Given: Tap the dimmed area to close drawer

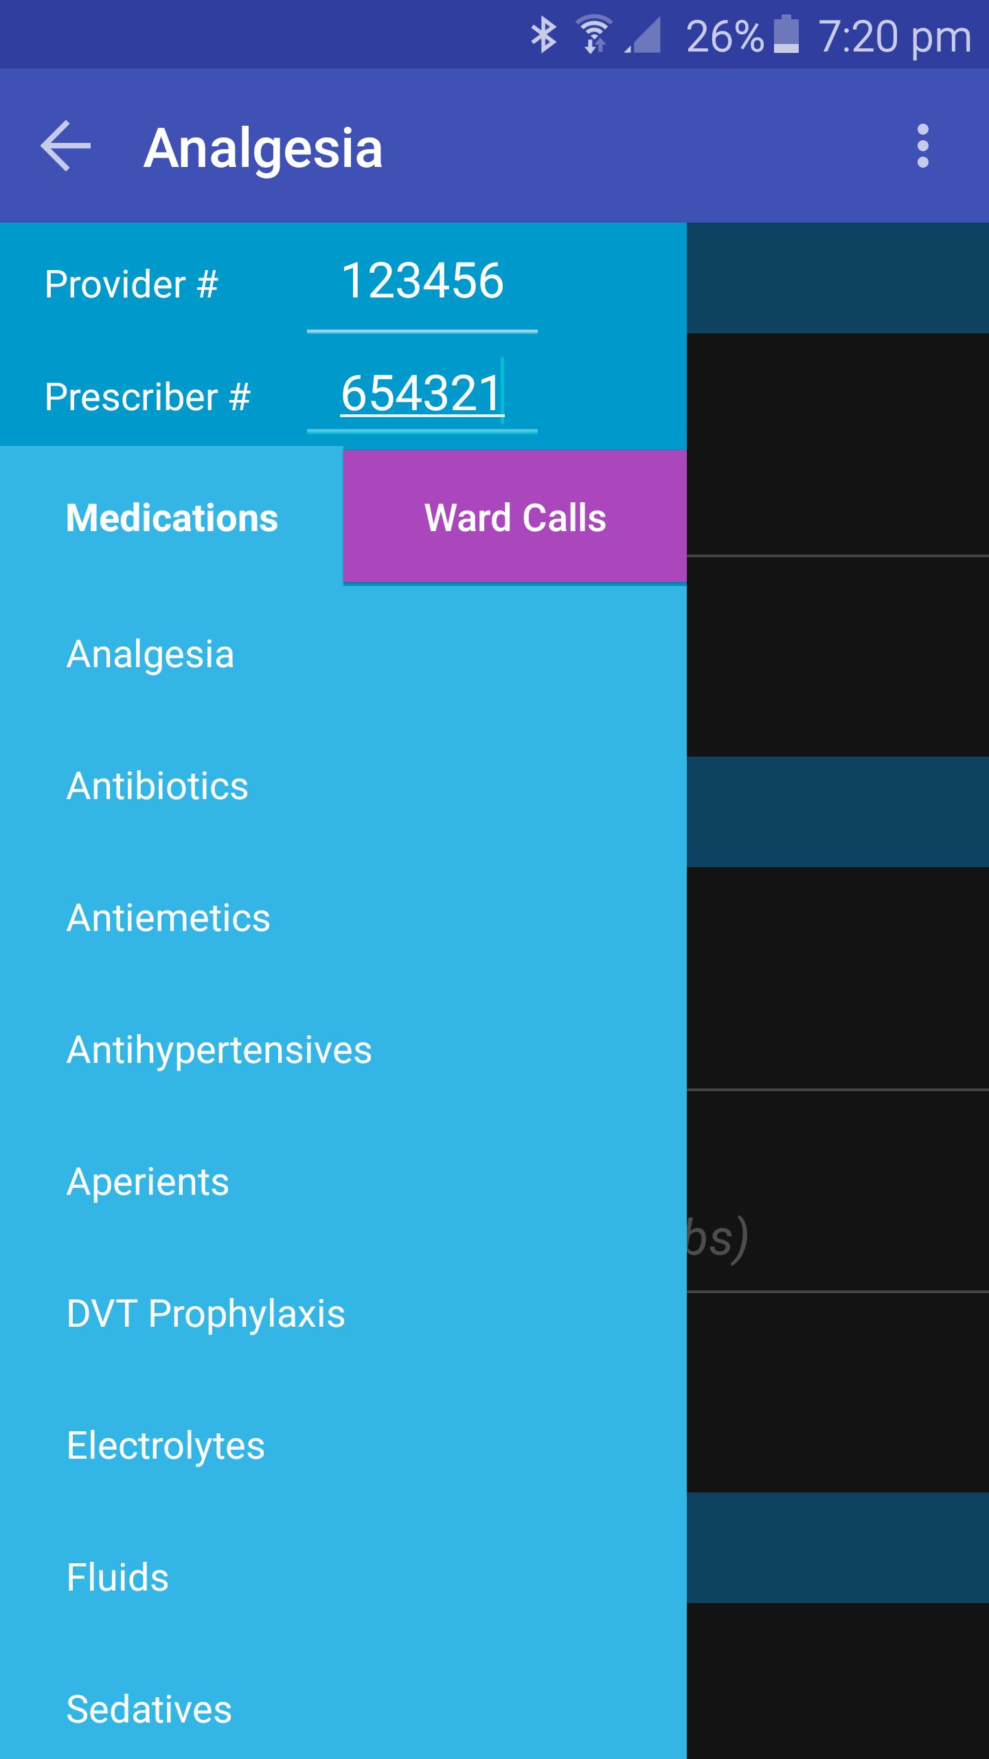Looking at the screenshot, I should (838, 962).
